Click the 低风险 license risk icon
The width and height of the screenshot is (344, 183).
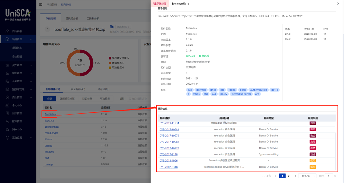[x=200, y=56]
